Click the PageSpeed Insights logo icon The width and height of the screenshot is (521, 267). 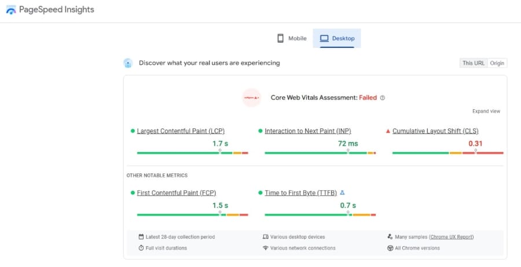tap(11, 10)
